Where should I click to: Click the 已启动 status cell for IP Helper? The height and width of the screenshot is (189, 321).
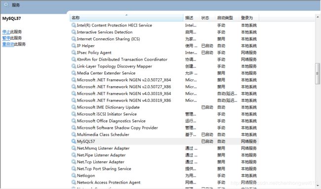coord(207,46)
